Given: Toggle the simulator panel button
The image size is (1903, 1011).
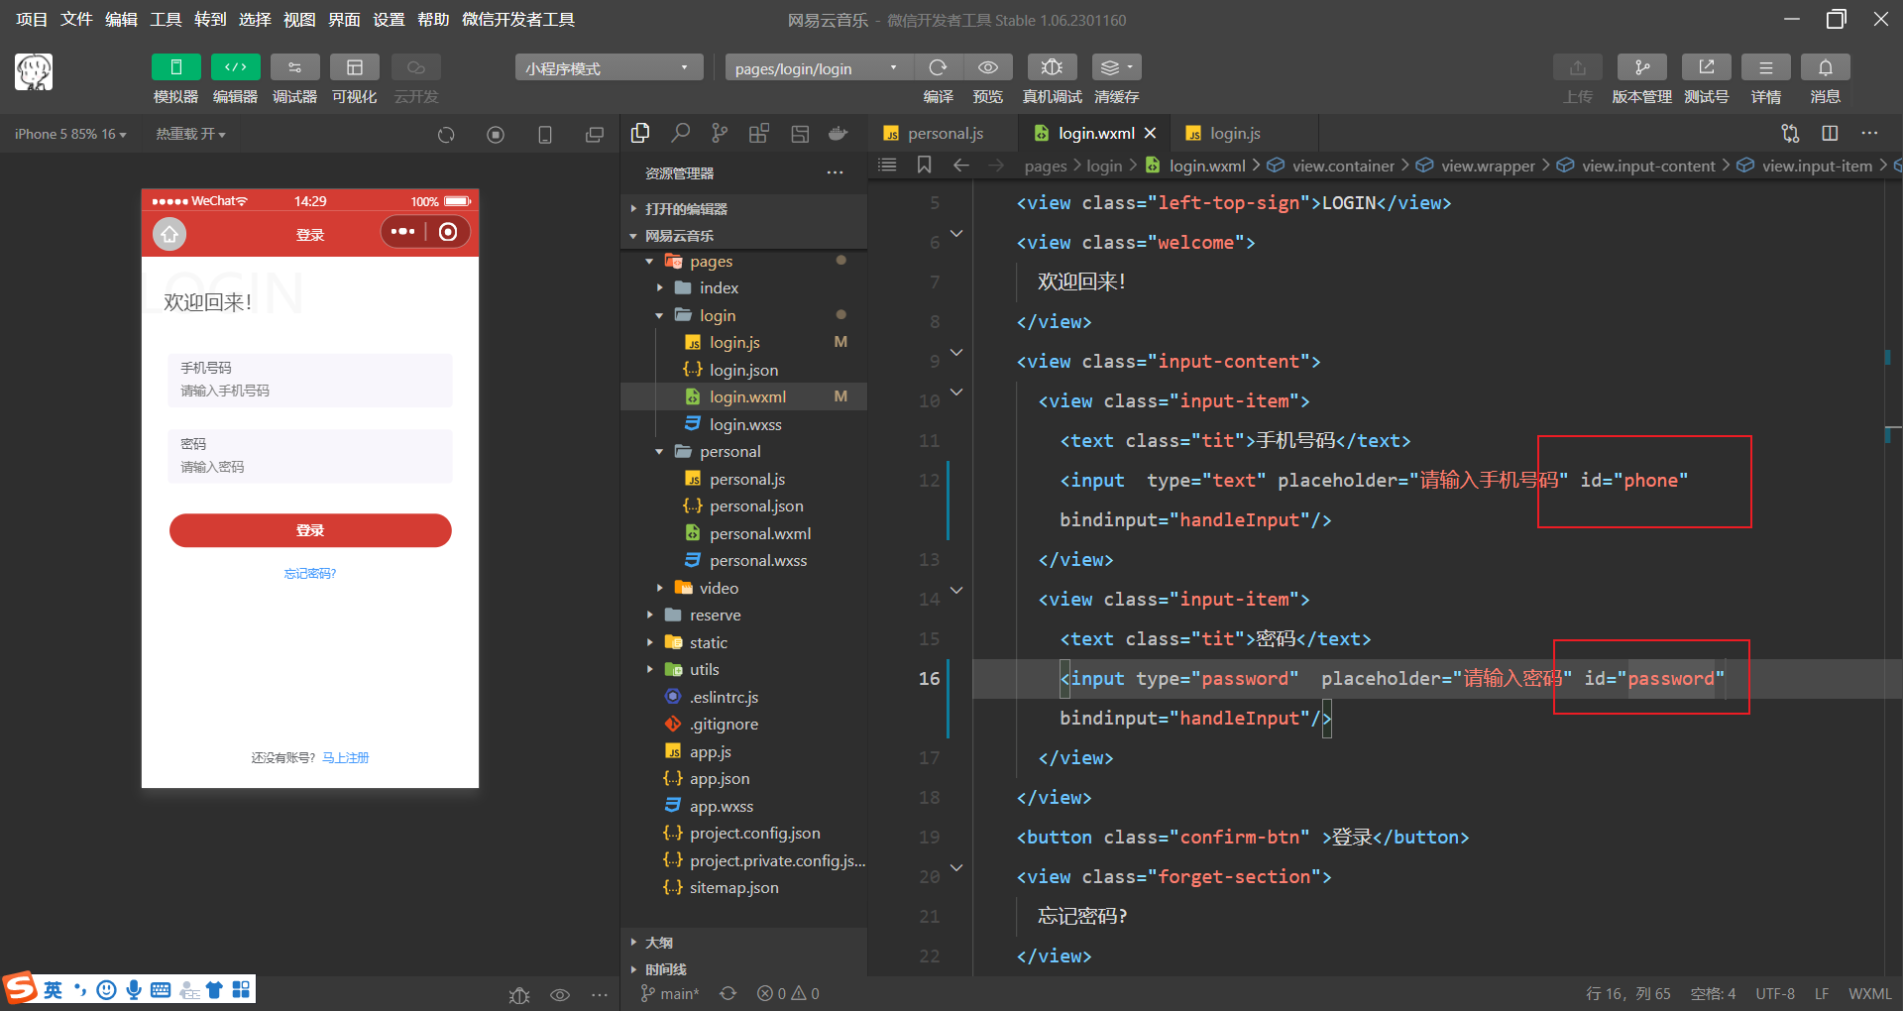Looking at the screenshot, I should coord(175,66).
